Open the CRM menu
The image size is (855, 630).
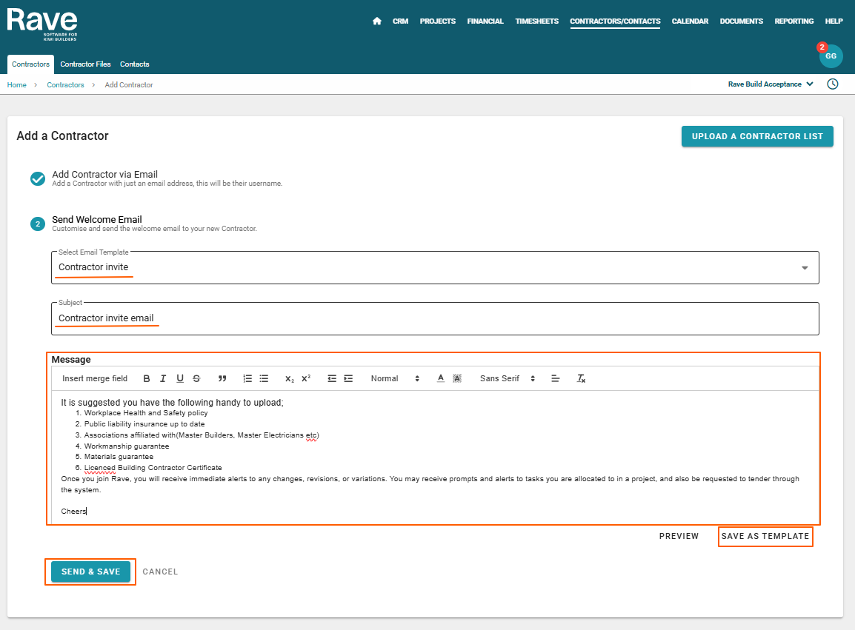400,21
